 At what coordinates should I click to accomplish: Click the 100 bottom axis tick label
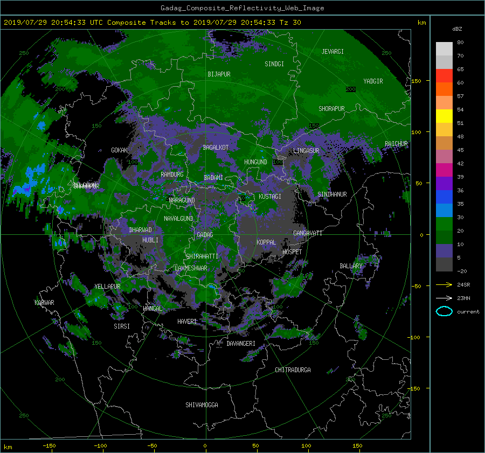tap(306, 446)
